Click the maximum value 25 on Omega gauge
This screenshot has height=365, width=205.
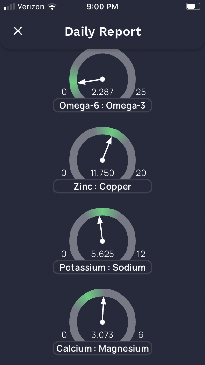141,92
